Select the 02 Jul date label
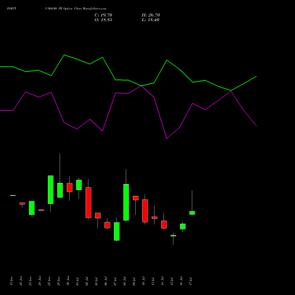 coord(87,281)
